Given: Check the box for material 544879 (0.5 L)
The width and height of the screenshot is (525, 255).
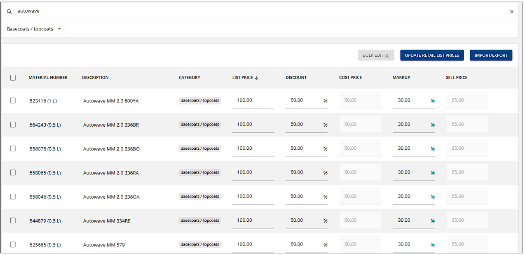Looking at the screenshot, I should click(x=13, y=220).
